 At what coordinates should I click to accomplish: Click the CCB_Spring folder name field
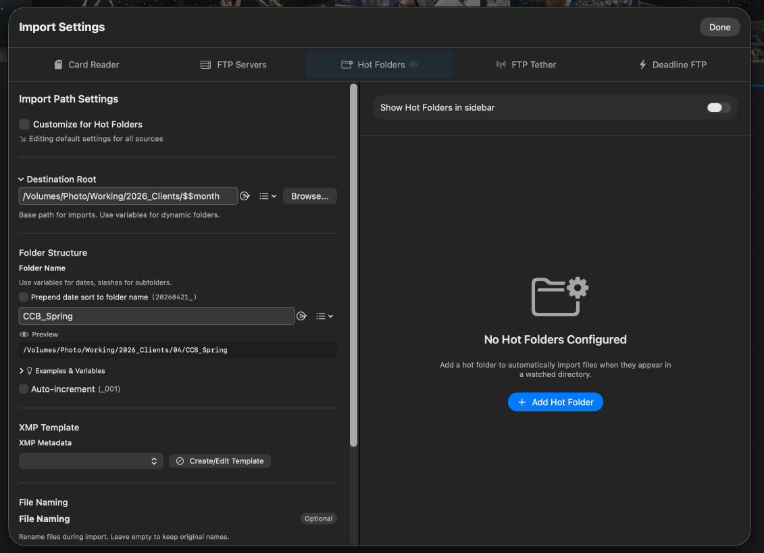pyautogui.click(x=157, y=316)
